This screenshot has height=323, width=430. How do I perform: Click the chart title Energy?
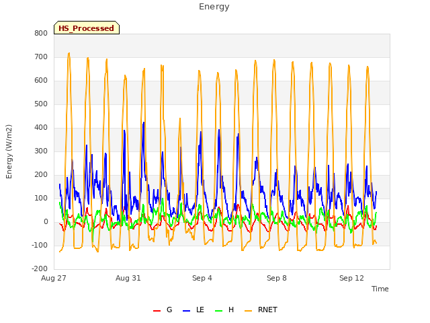click(214, 7)
